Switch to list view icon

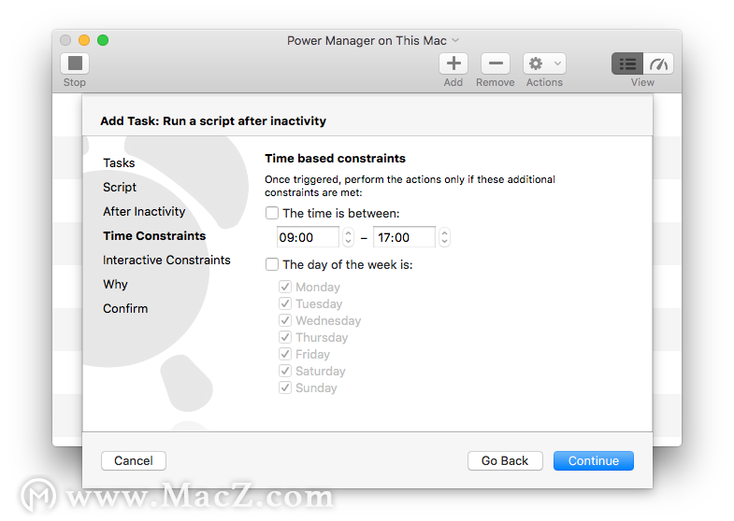click(627, 63)
